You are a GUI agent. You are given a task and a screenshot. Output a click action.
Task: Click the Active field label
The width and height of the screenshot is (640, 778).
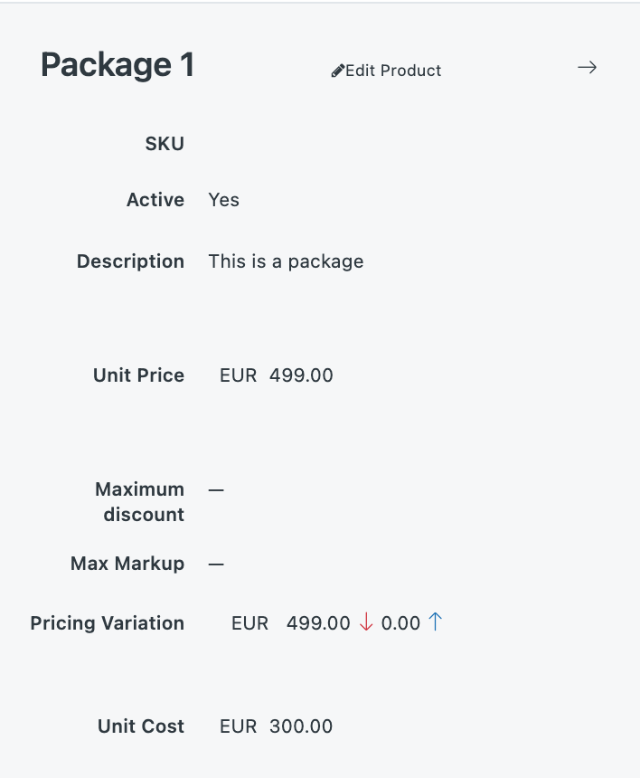[155, 200]
